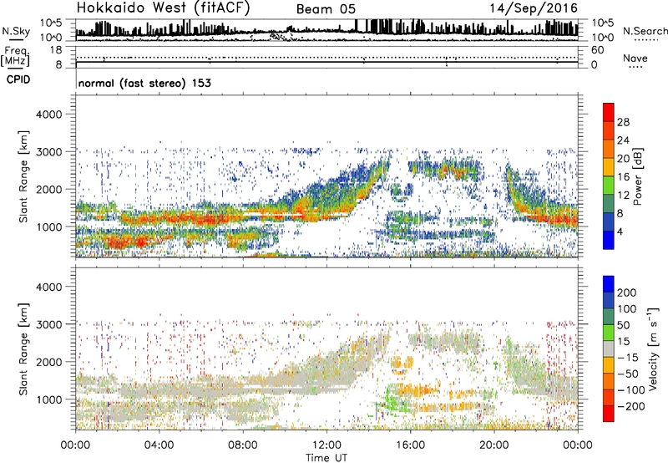Select the '08:00' time tick label
Viewport: 668px width, 463px height.
pyautogui.click(x=243, y=445)
